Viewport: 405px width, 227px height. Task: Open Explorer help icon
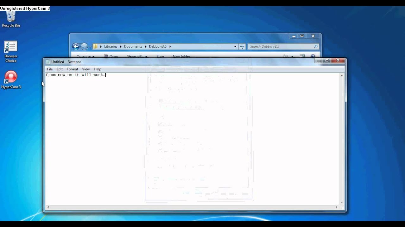point(313,56)
